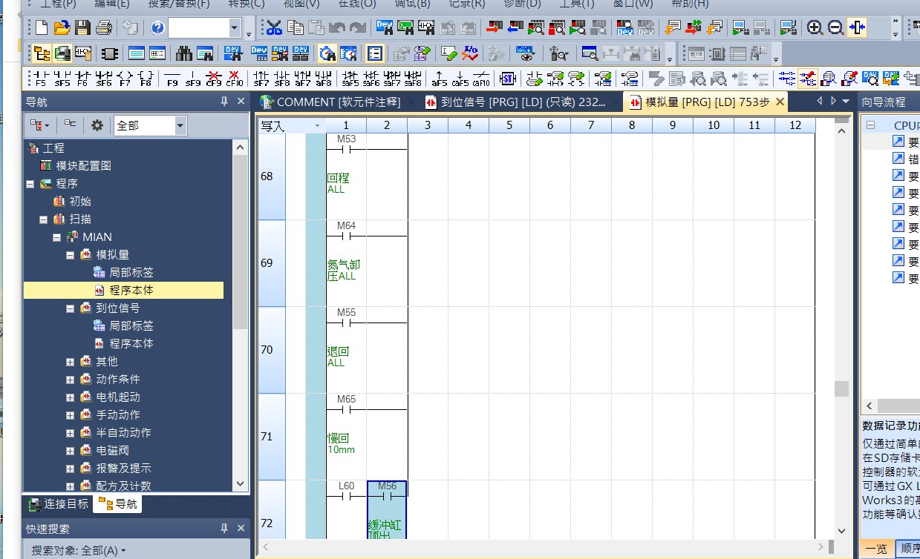The width and height of the screenshot is (920, 559).
Task: Click the Print icon in toolbar
Action: point(104,28)
